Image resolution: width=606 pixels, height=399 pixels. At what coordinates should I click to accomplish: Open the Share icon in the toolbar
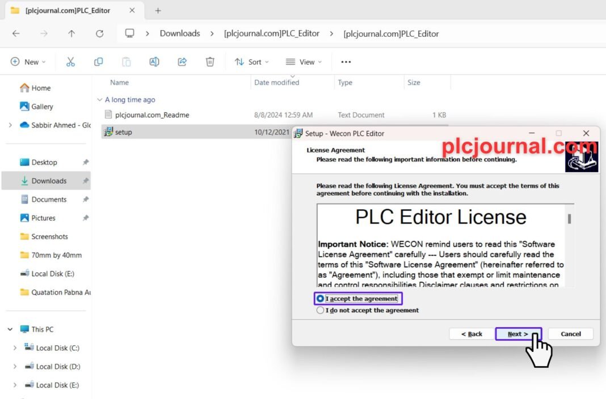[x=182, y=62]
